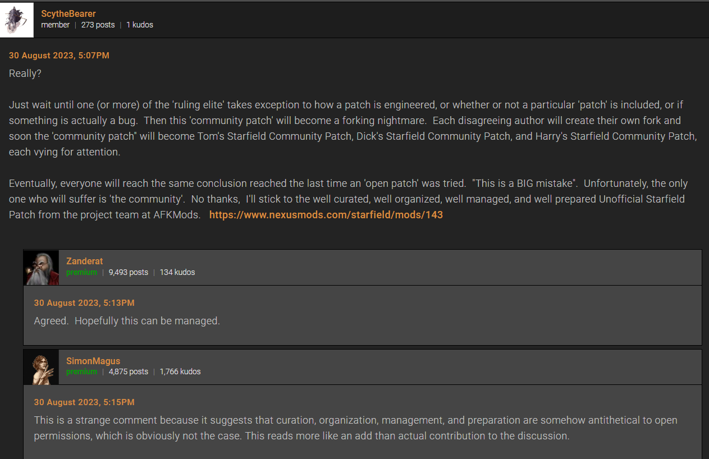Click the 30 August 2023, 5:07PM timestamp

pos(59,56)
